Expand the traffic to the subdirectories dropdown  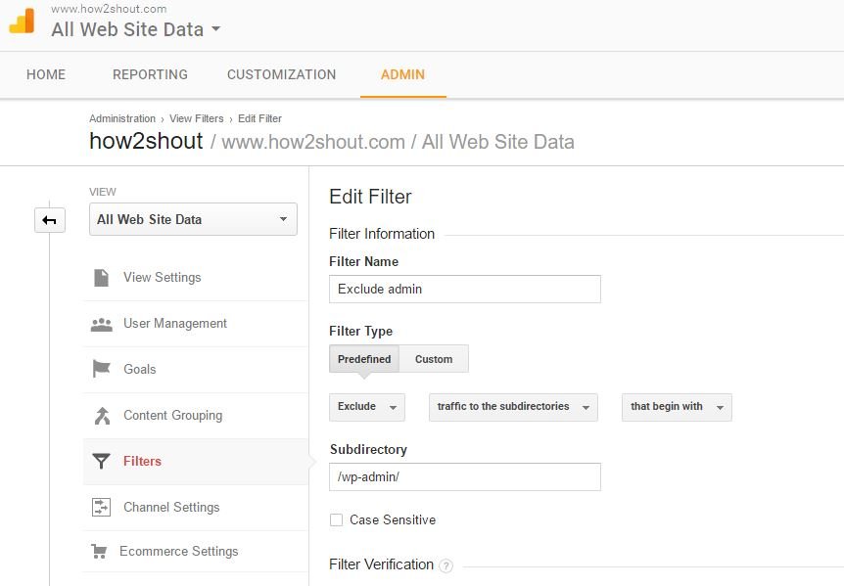512,407
